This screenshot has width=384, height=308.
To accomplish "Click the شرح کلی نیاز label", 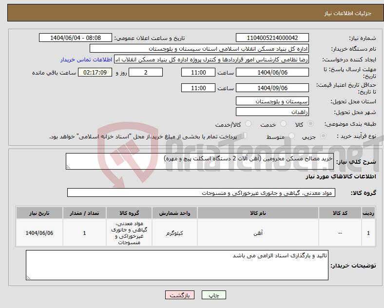I will click(356, 162).
